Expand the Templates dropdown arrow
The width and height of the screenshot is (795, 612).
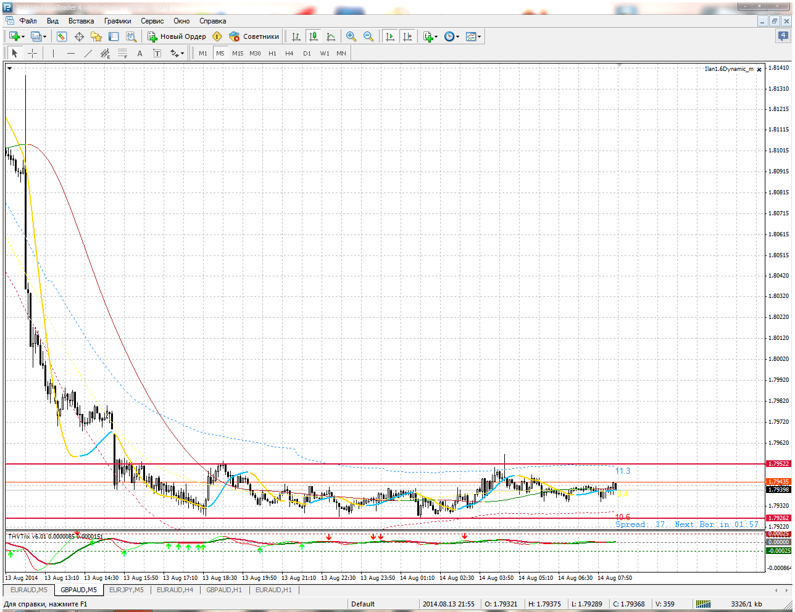[x=479, y=36]
